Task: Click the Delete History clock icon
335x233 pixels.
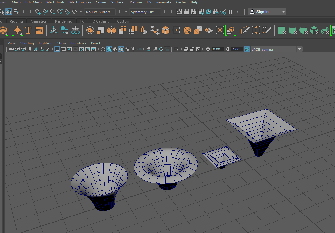Action: click(64, 30)
